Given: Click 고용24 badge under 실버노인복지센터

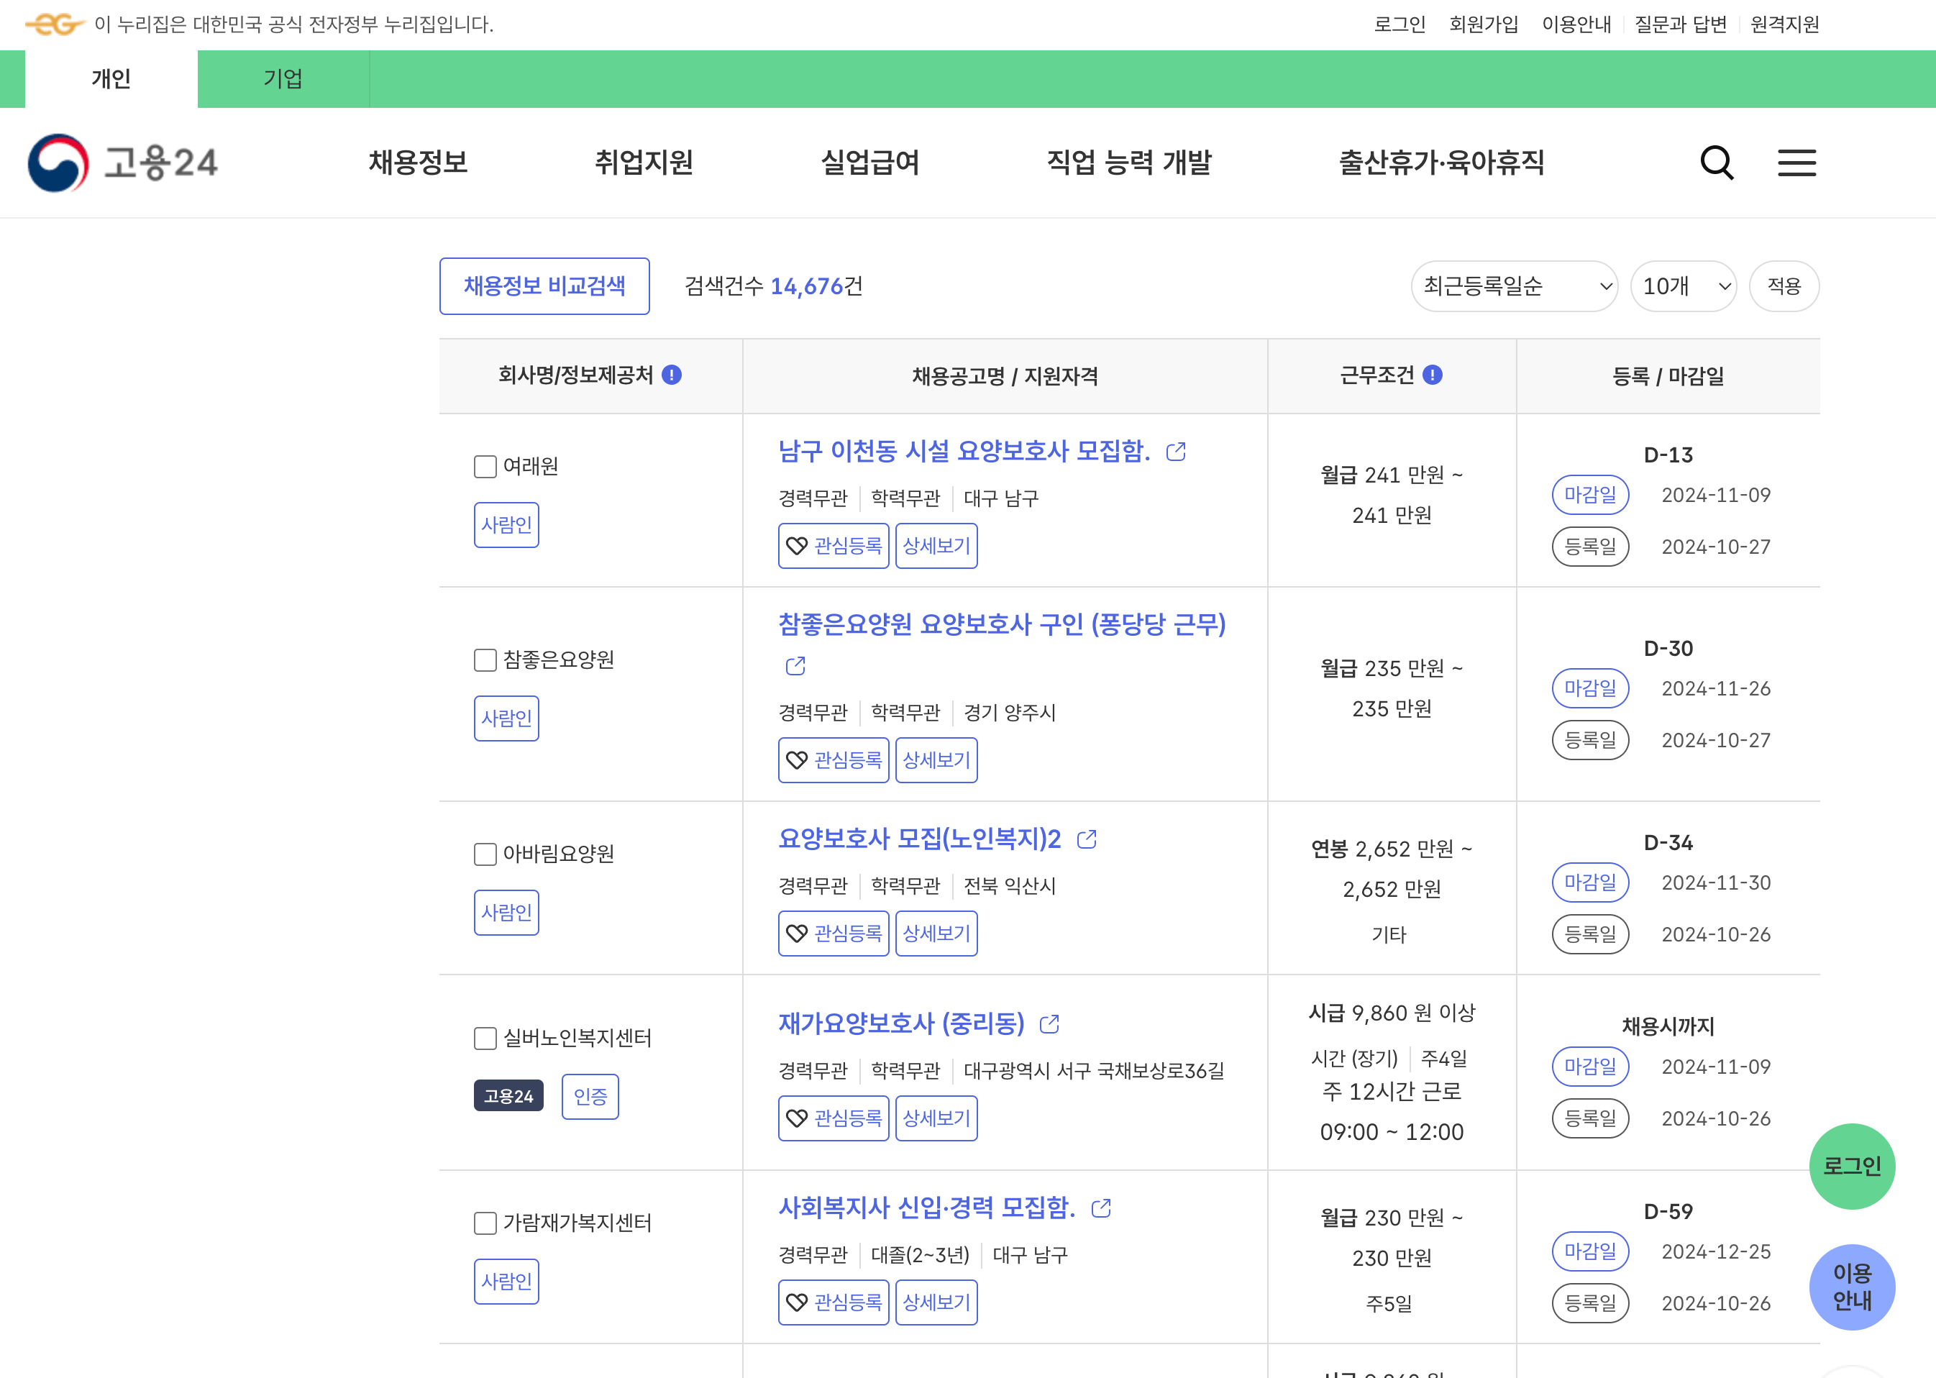Looking at the screenshot, I should (x=508, y=1097).
